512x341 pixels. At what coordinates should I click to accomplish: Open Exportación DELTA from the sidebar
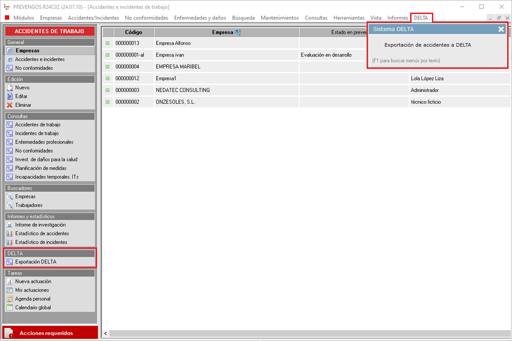point(35,262)
